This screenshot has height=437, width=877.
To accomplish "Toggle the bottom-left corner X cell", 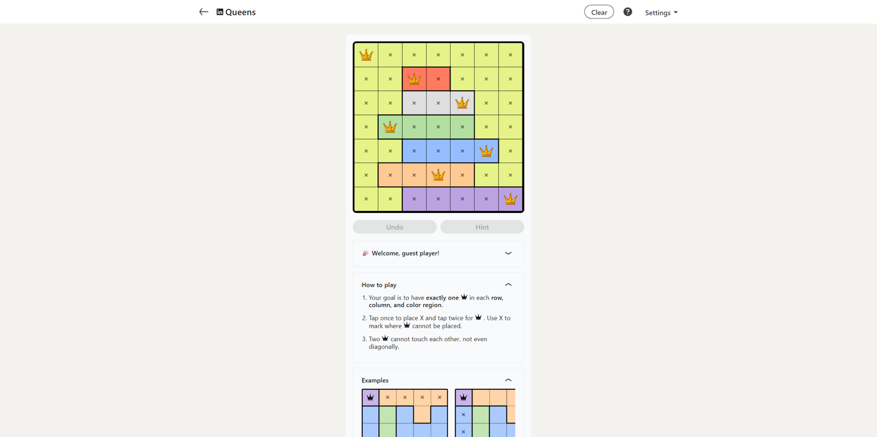I will click(366, 199).
